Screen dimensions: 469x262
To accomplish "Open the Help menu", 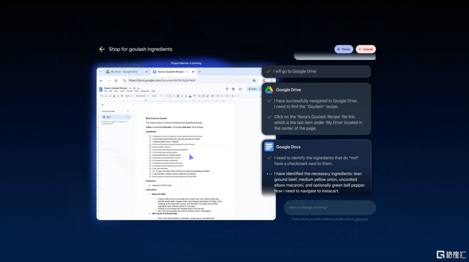I will click(153, 91).
